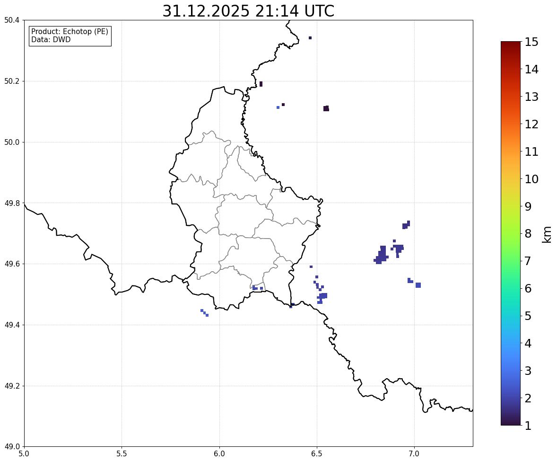The height and width of the screenshot is (462, 557).
Task: Click the latitude label '49.6'
Action: [x=11, y=264]
